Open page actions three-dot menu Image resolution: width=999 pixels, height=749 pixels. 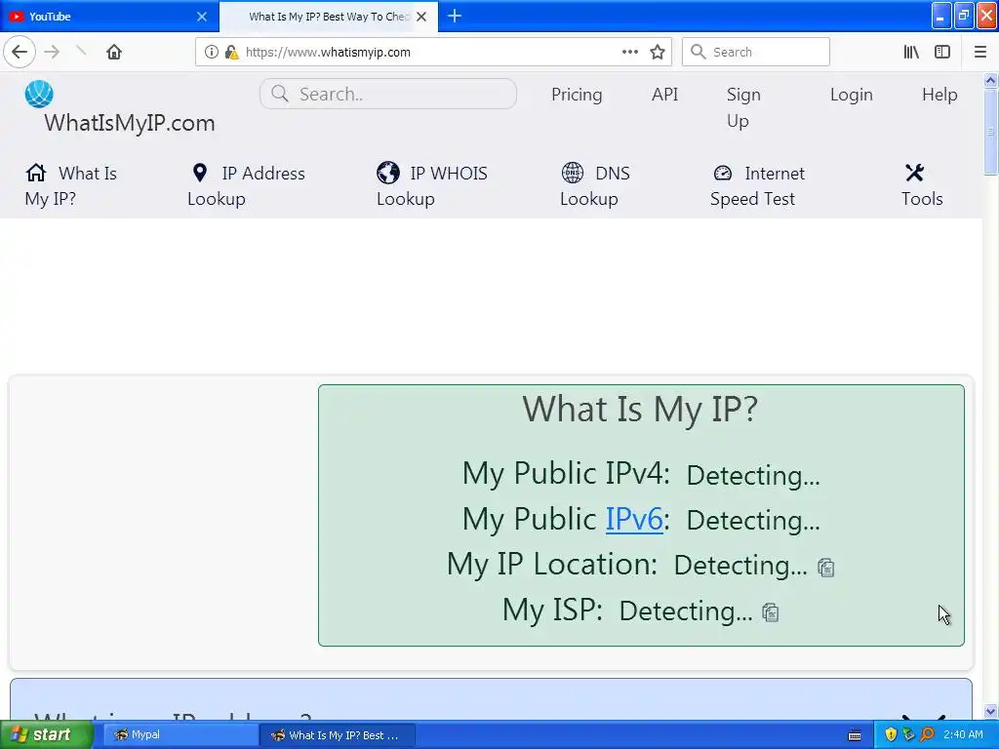pyautogui.click(x=630, y=52)
